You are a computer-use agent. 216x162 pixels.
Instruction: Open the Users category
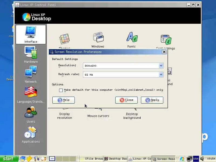[31, 114]
